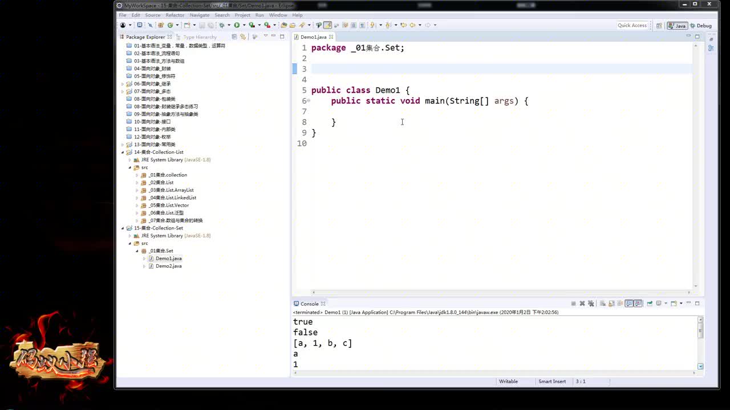
Task: Click Clear Console icon in Console toolbar
Action: [x=602, y=304]
